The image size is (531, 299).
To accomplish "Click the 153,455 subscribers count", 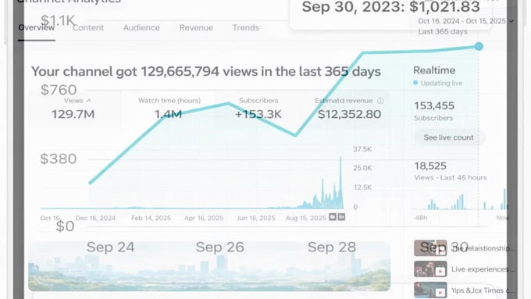I will coord(434,105).
